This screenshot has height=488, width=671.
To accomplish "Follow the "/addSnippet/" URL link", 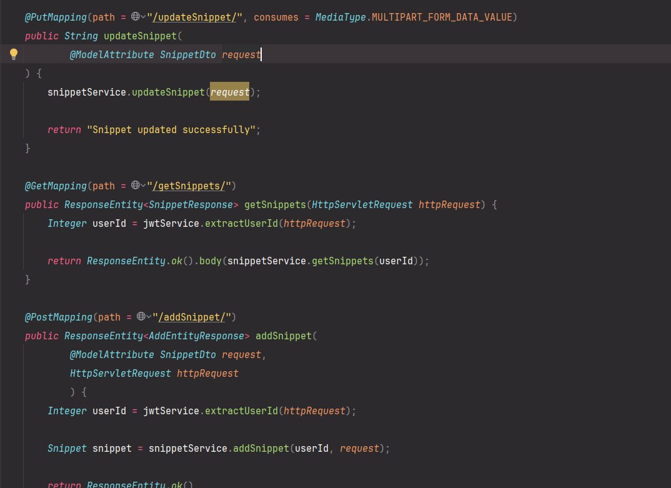I will coord(191,317).
